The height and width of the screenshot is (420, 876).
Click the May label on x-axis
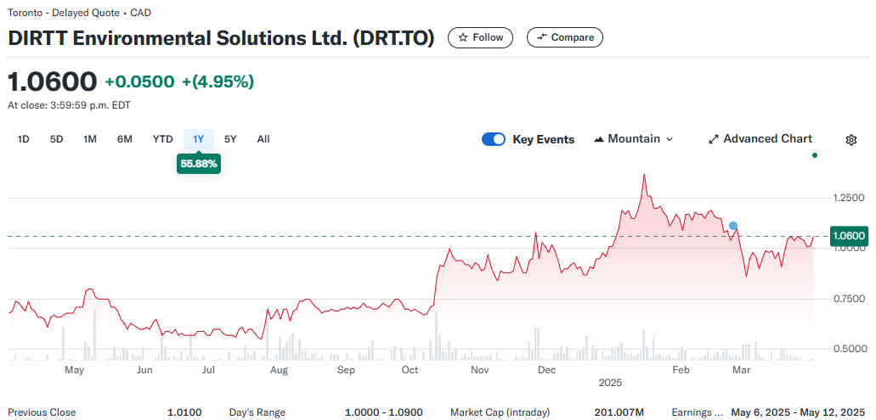(x=74, y=370)
